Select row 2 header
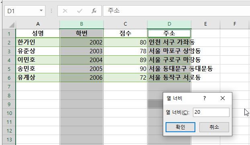 pos(9,42)
